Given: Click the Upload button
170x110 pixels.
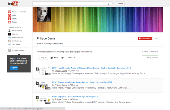Looking at the screenshot, I should [120, 4].
